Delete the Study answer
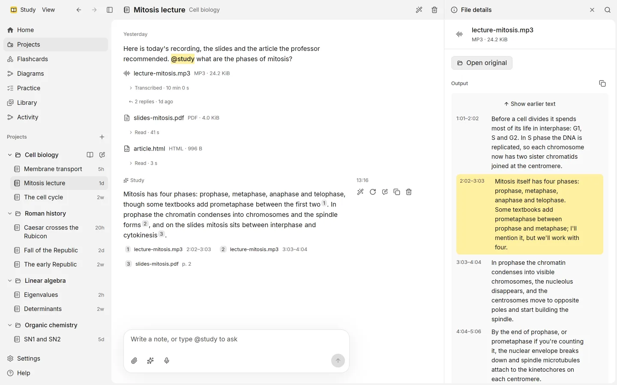The image size is (617, 385). [409, 192]
